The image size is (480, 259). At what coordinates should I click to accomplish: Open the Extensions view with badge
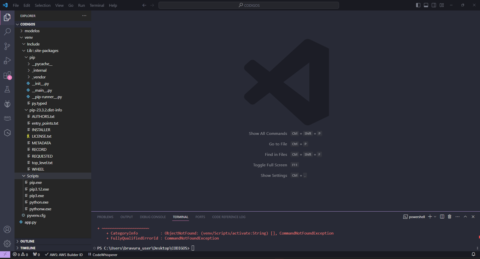coord(7,75)
